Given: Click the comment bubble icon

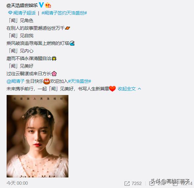Looking at the screenshot, I should [152, 184].
